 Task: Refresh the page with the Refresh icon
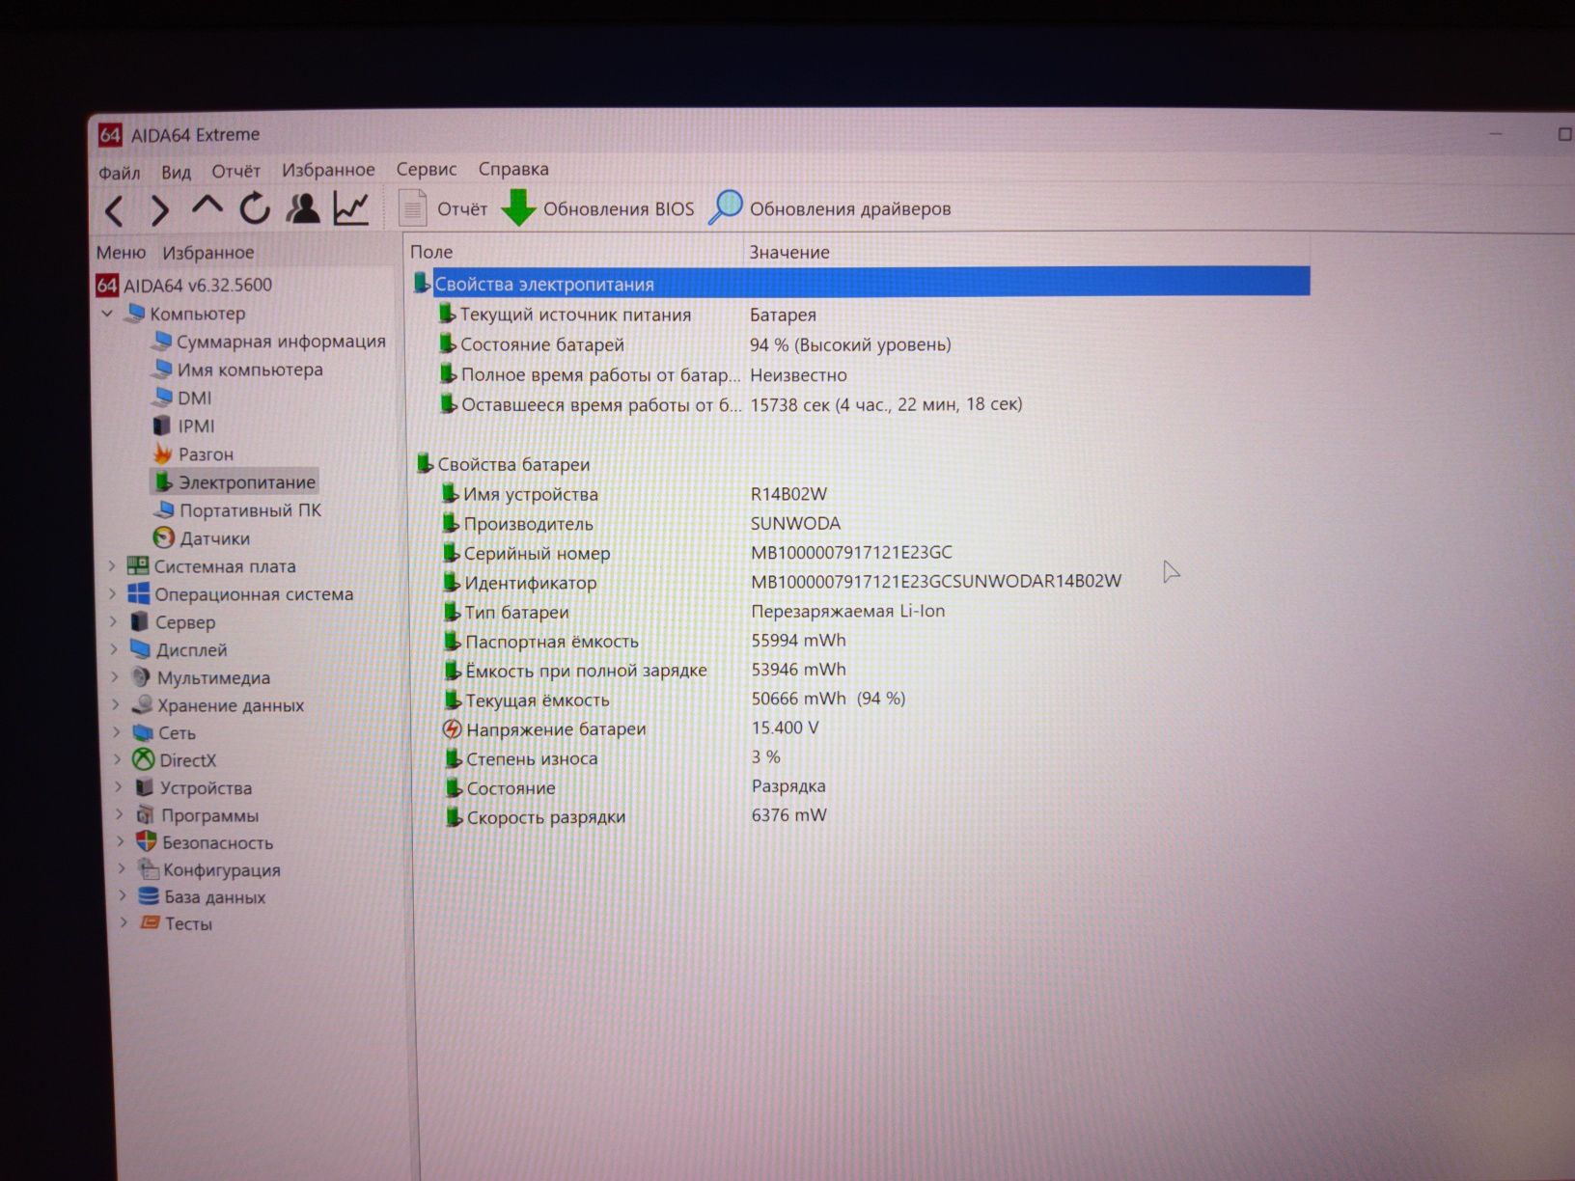point(255,207)
